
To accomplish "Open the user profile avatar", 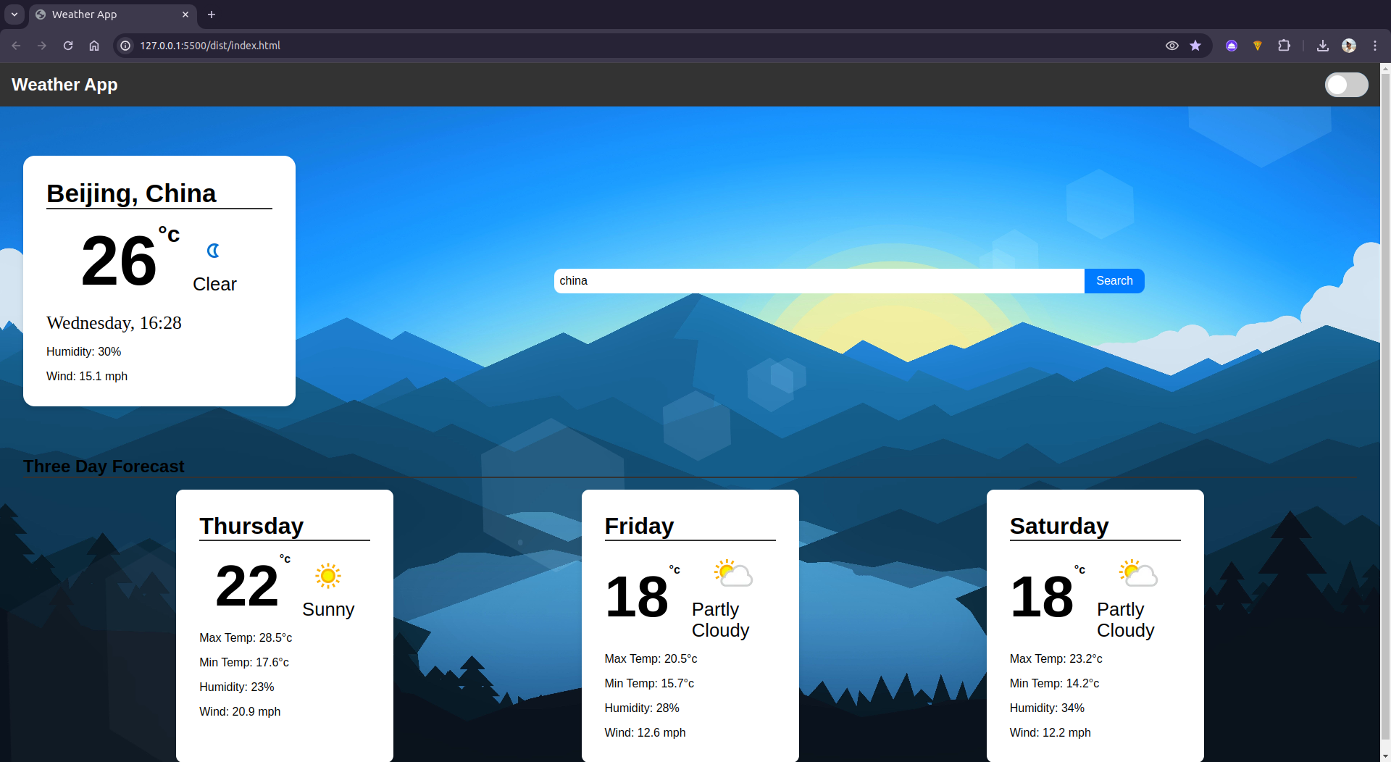I will tap(1349, 46).
